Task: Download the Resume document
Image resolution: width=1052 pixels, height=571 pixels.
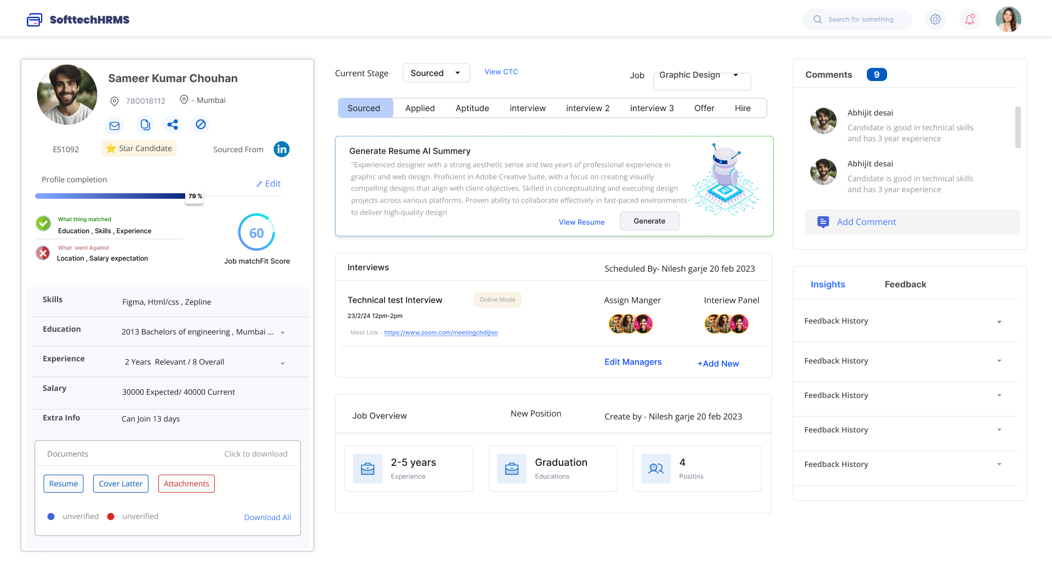Action: pyautogui.click(x=64, y=484)
